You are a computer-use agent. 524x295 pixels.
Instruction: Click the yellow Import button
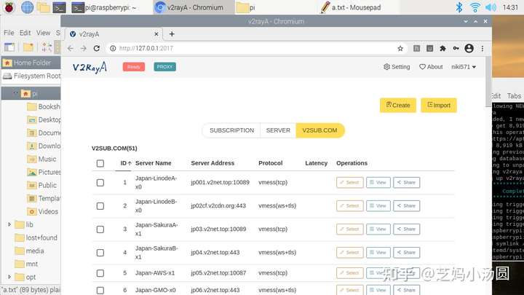tap(439, 106)
